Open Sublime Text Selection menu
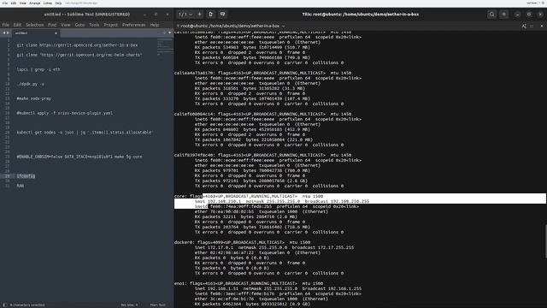This screenshot has height=308, width=547. (x=34, y=25)
